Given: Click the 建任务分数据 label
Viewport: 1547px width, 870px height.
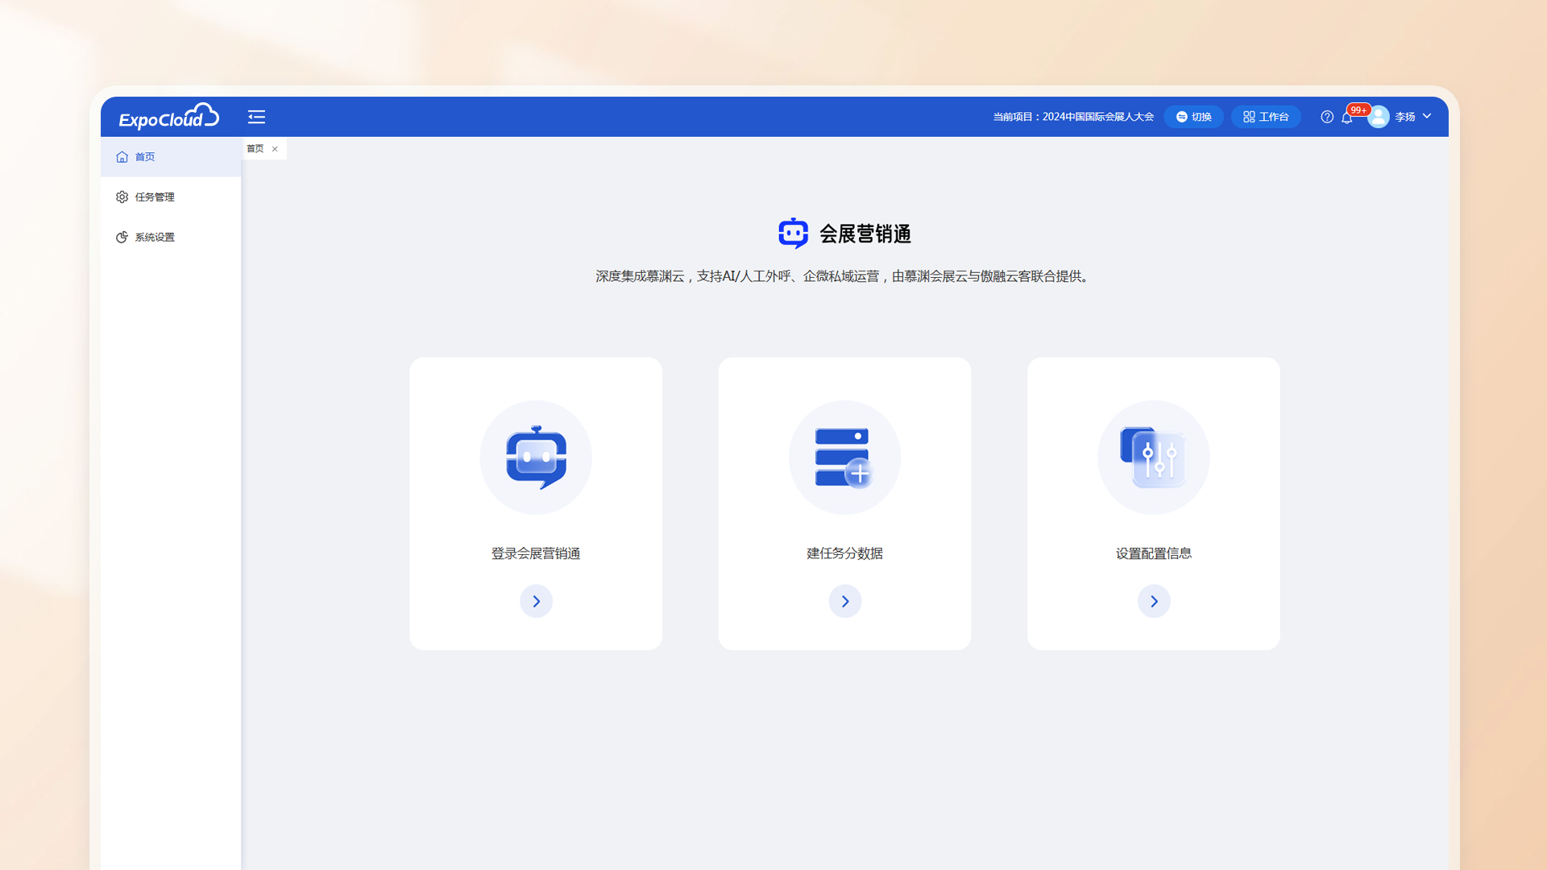Looking at the screenshot, I should [844, 553].
